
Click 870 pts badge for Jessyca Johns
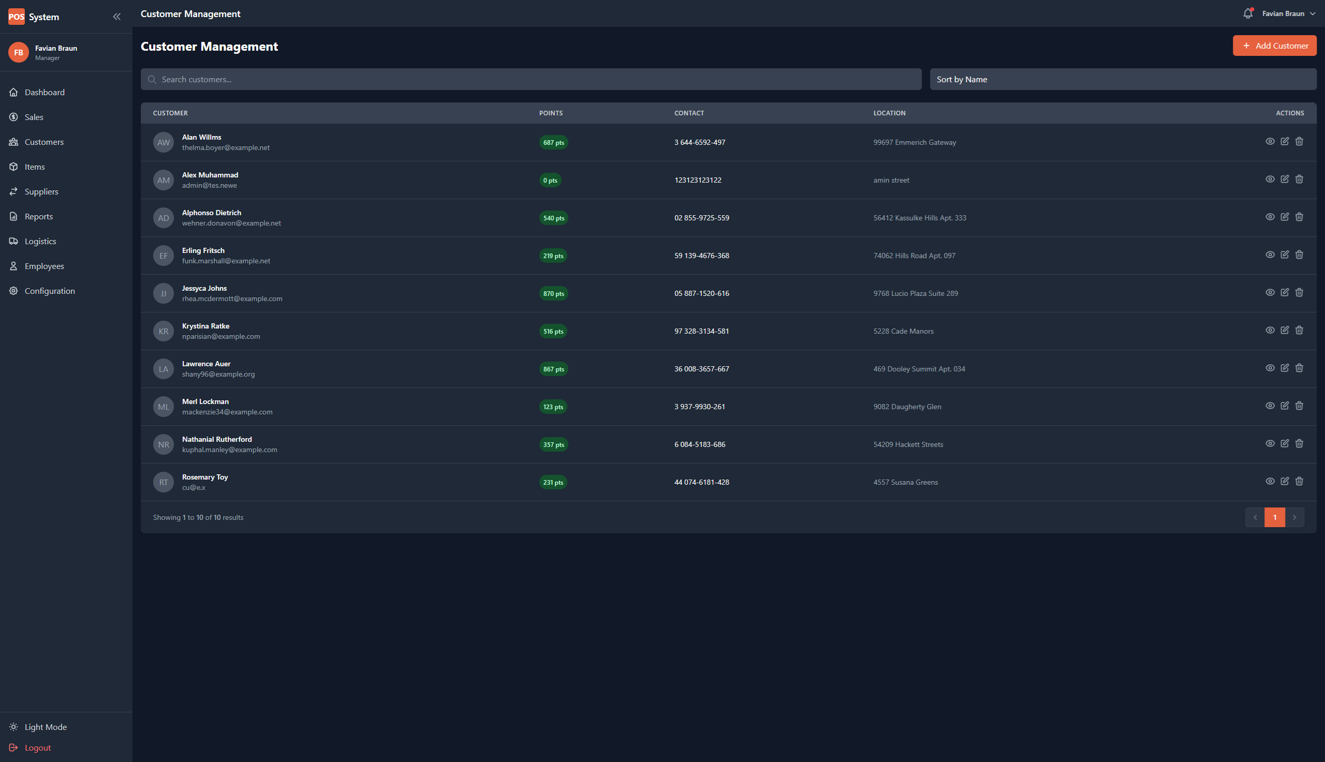[553, 294]
